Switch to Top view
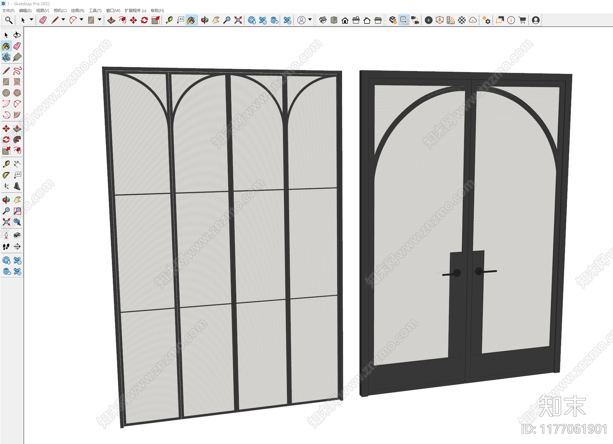The image size is (613, 444). point(334,20)
